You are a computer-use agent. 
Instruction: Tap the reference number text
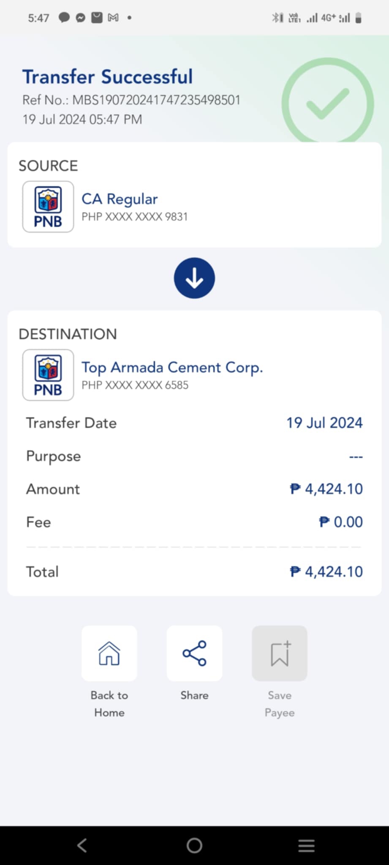(x=131, y=100)
